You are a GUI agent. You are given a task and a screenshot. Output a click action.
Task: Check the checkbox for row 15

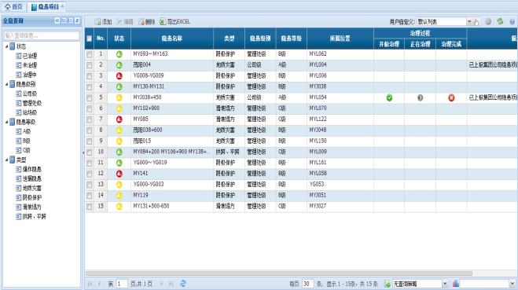(x=89, y=207)
